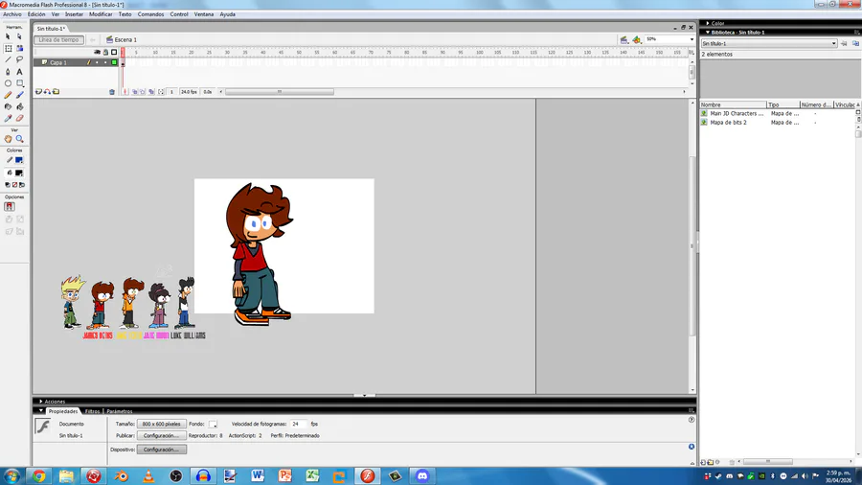Open Discord from the taskbar
The width and height of the screenshot is (862, 485).
(422, 475)
